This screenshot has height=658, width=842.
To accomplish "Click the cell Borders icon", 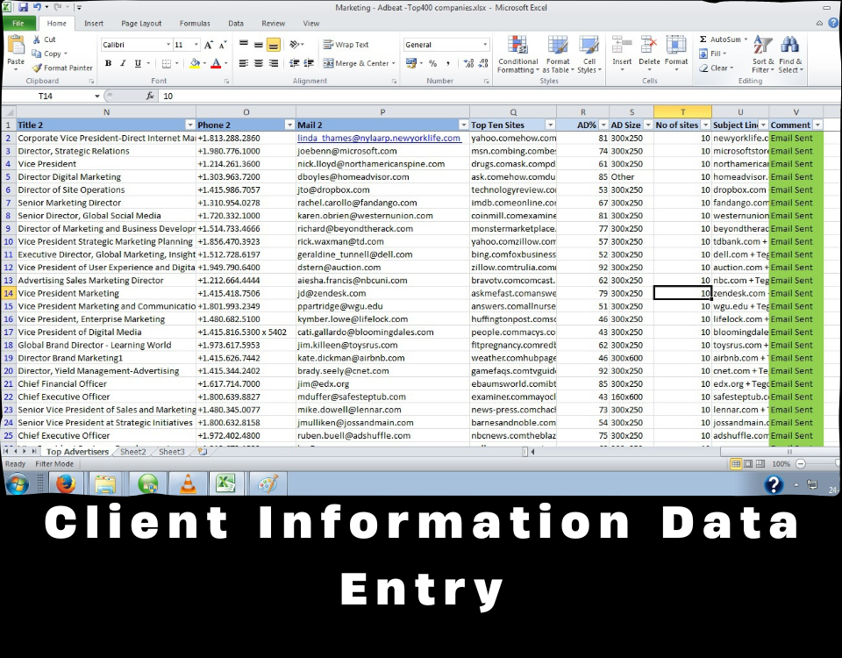I will coord(167,63).
